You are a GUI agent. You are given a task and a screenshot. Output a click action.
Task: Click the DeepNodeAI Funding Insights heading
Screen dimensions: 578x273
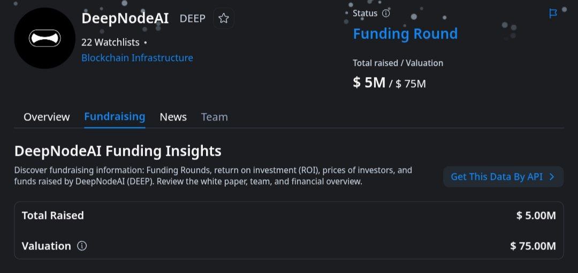tap(118, 151)
